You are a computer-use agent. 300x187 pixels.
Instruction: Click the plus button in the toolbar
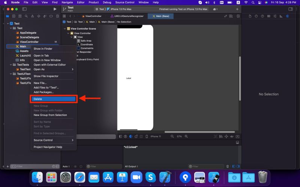coord(237,9)
